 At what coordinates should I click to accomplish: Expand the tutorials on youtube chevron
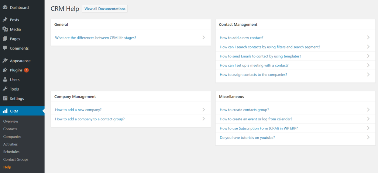click(368, 137)
